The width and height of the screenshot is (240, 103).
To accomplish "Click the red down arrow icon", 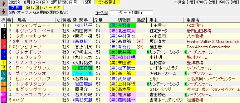I will point(4,12).
